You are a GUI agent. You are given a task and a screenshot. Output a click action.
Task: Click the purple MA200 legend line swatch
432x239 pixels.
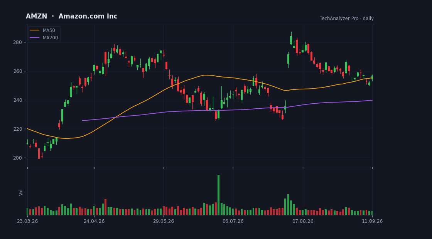pyautogui.click(x=34, y=38)
